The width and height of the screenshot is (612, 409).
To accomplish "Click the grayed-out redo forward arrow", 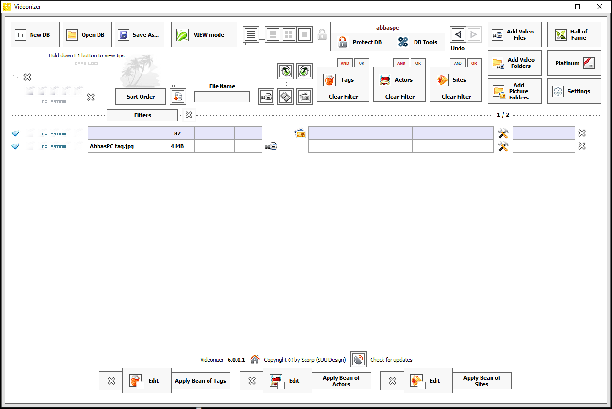I will click(x=474, y=34).
